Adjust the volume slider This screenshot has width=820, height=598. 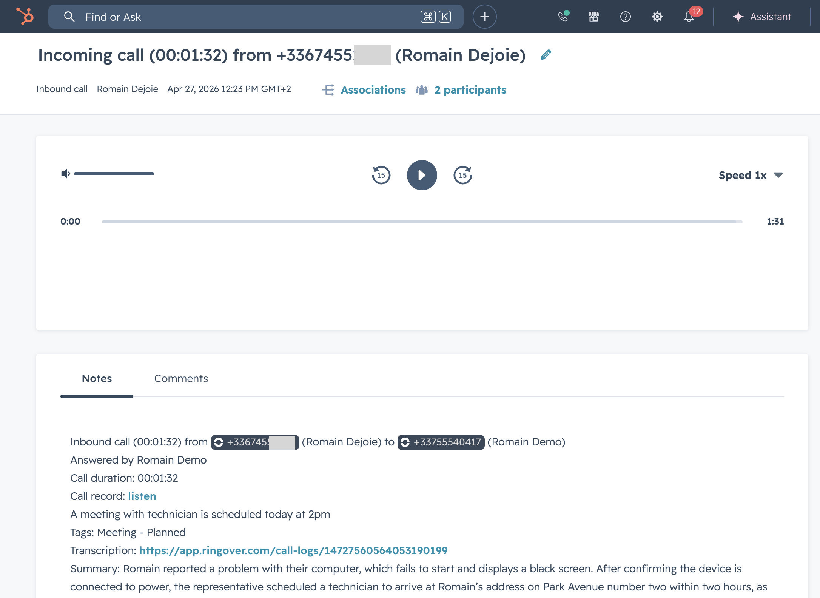(x=114, y=174)
